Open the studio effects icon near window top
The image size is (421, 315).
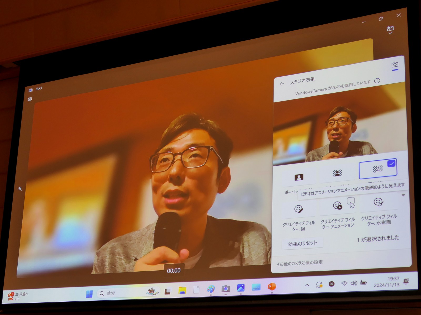point(390,30)
